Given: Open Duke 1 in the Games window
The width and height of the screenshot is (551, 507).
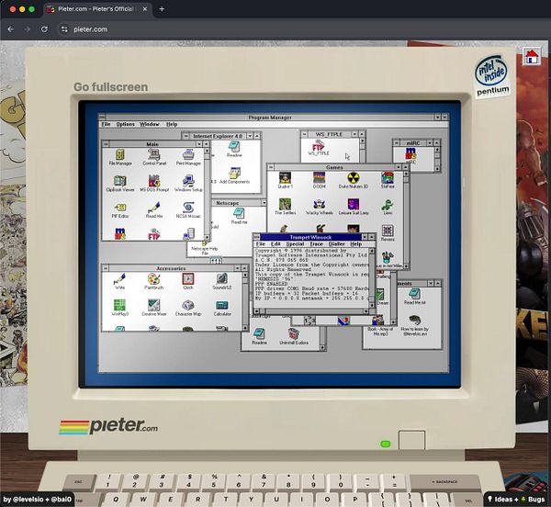Looking at the screenshot, I should click(285, 180).
